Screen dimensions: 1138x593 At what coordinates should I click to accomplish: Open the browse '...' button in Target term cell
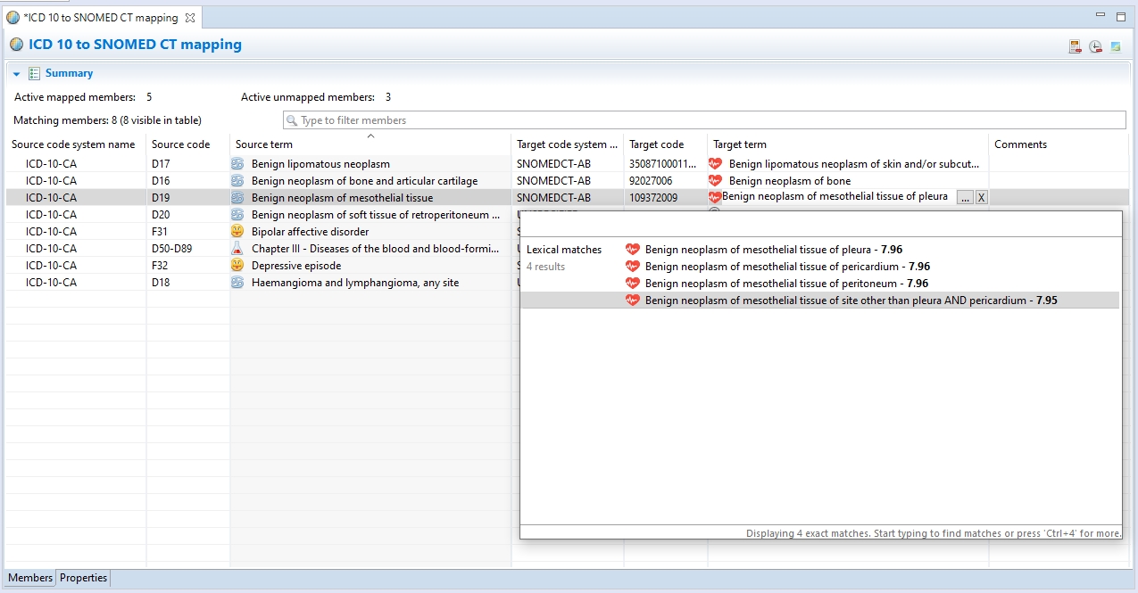[965, 198]
